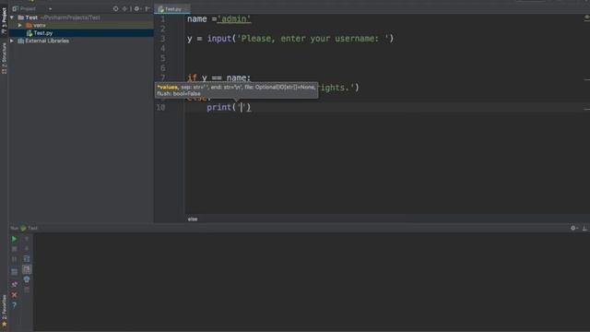
Task: Open Project panel settings gear
Action: (x=137, y=8)
